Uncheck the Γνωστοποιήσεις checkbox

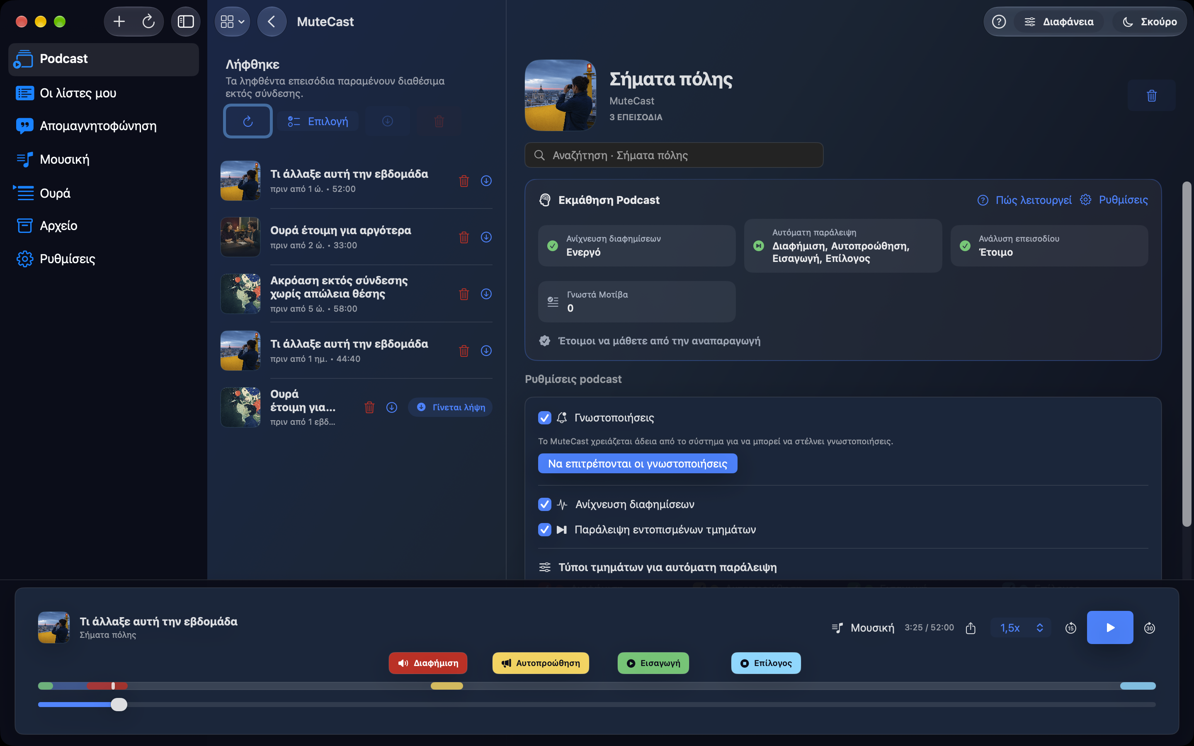(544, 418)
